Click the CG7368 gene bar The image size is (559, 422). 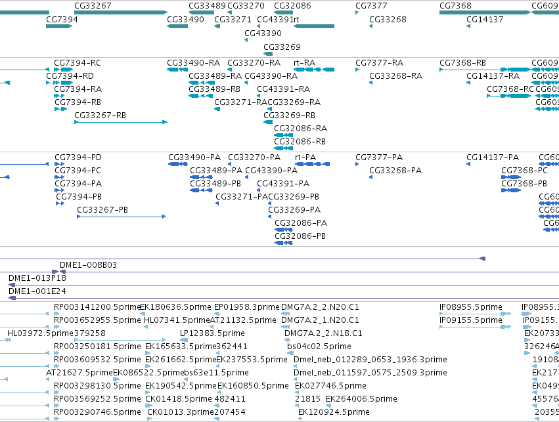[485, 12]
